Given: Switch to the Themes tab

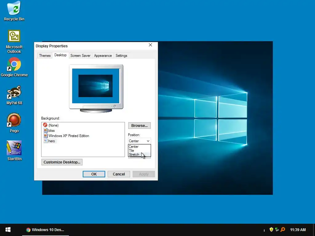Looking at the screenshot, I should (45, 56).
